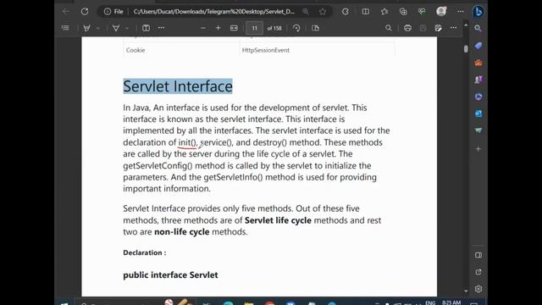Open the Shopping tag sidebar icon

478,46
